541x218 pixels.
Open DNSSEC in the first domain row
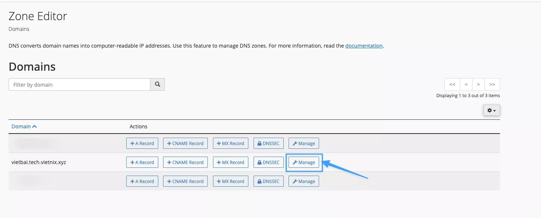click(268, 144)
